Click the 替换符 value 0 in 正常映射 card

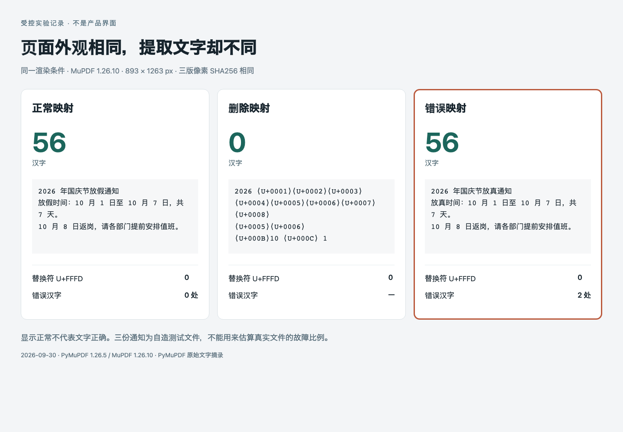[x=187, y=277]
